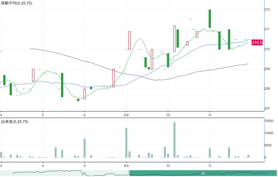
Task: Click the 10 date label under the volume chart
Action: 168,166
